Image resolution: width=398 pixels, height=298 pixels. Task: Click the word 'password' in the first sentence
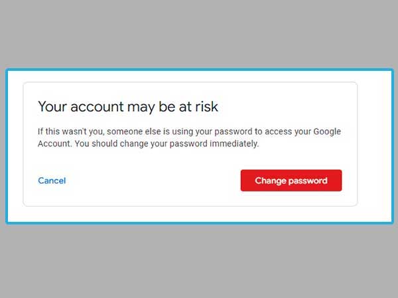233,132
